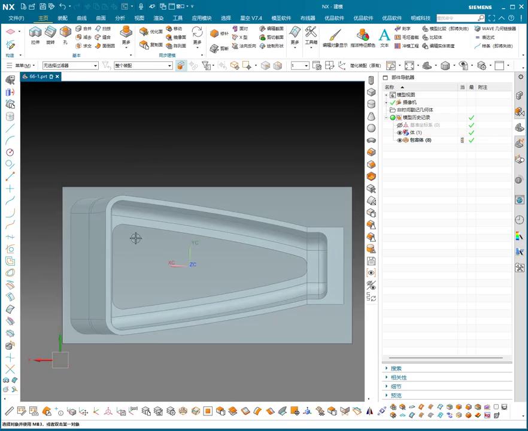Click the 文本 (Text) tool icon
This screenshot has height=431, width=528.
click(384, 35)
